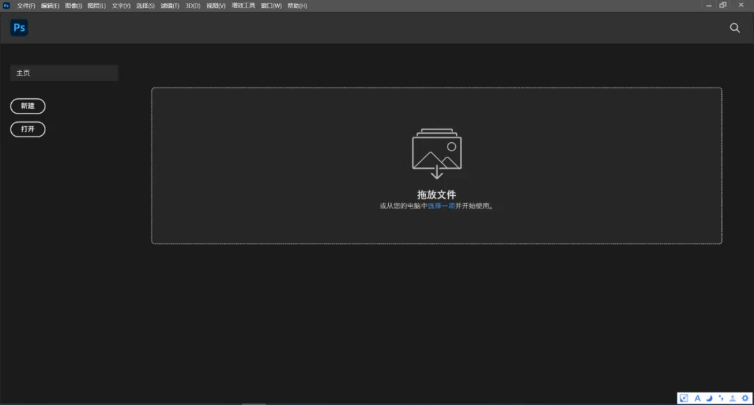This screenshot has width=754, height=405.
Task: Open the IME settings gear
Action: coord(745,398)
